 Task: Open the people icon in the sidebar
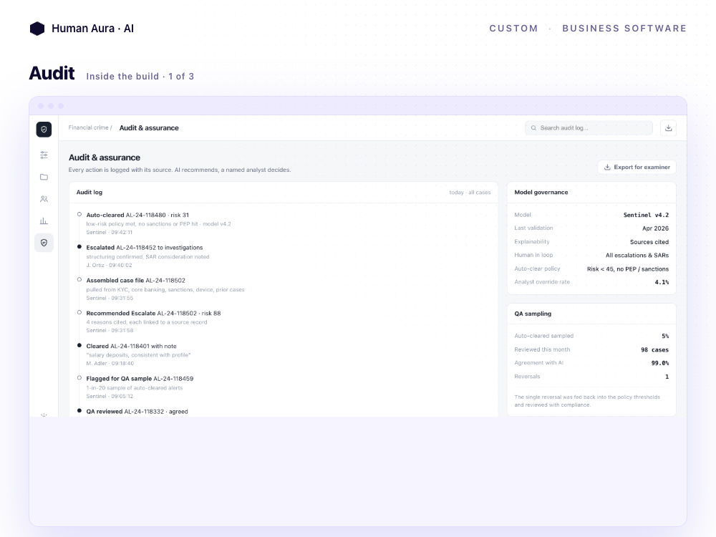(44, 199)
